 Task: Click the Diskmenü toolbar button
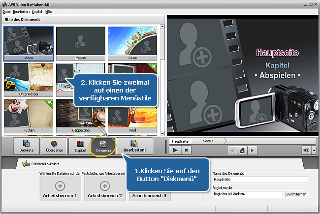pyautogui.click(x=104, y=146)
